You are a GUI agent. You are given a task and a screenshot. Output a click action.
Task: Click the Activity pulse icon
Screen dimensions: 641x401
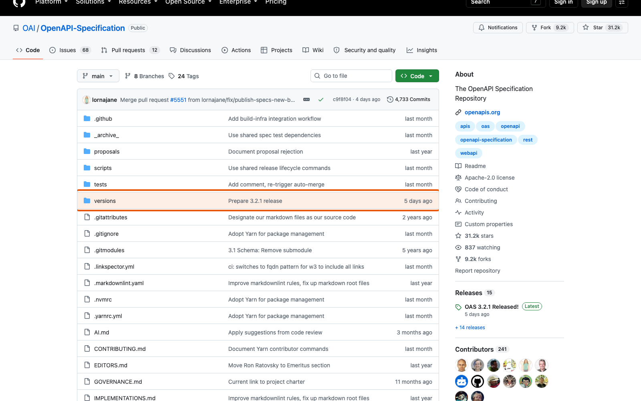[x=458, y=213]
